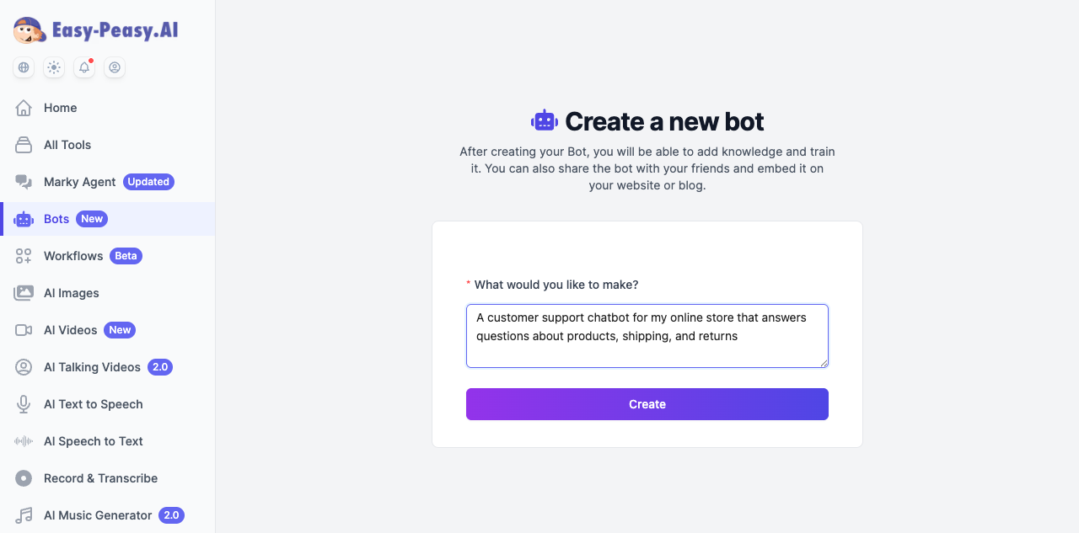Open the AI Speech to Text tool
Screen dimensions: 1079x533
click(93, 441)
